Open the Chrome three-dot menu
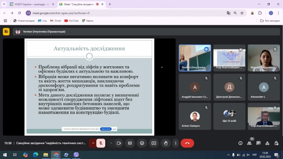The image size is (283, 159). click(279, 13)
